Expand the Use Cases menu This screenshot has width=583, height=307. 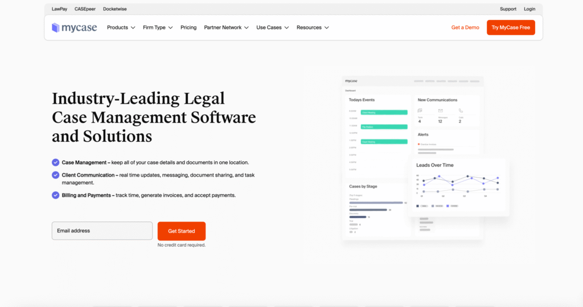pyautogui.click(x=273, y=27)
